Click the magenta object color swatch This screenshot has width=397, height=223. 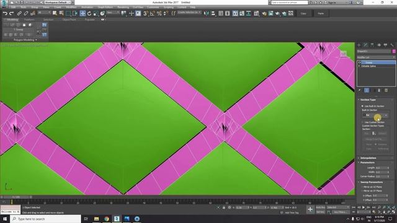click(x=394, y=51)
